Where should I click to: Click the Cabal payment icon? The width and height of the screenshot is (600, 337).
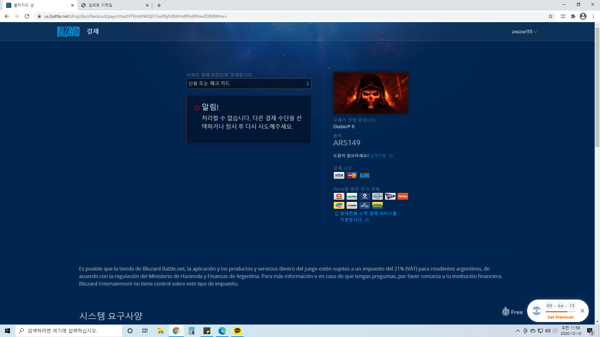point(364,196)
